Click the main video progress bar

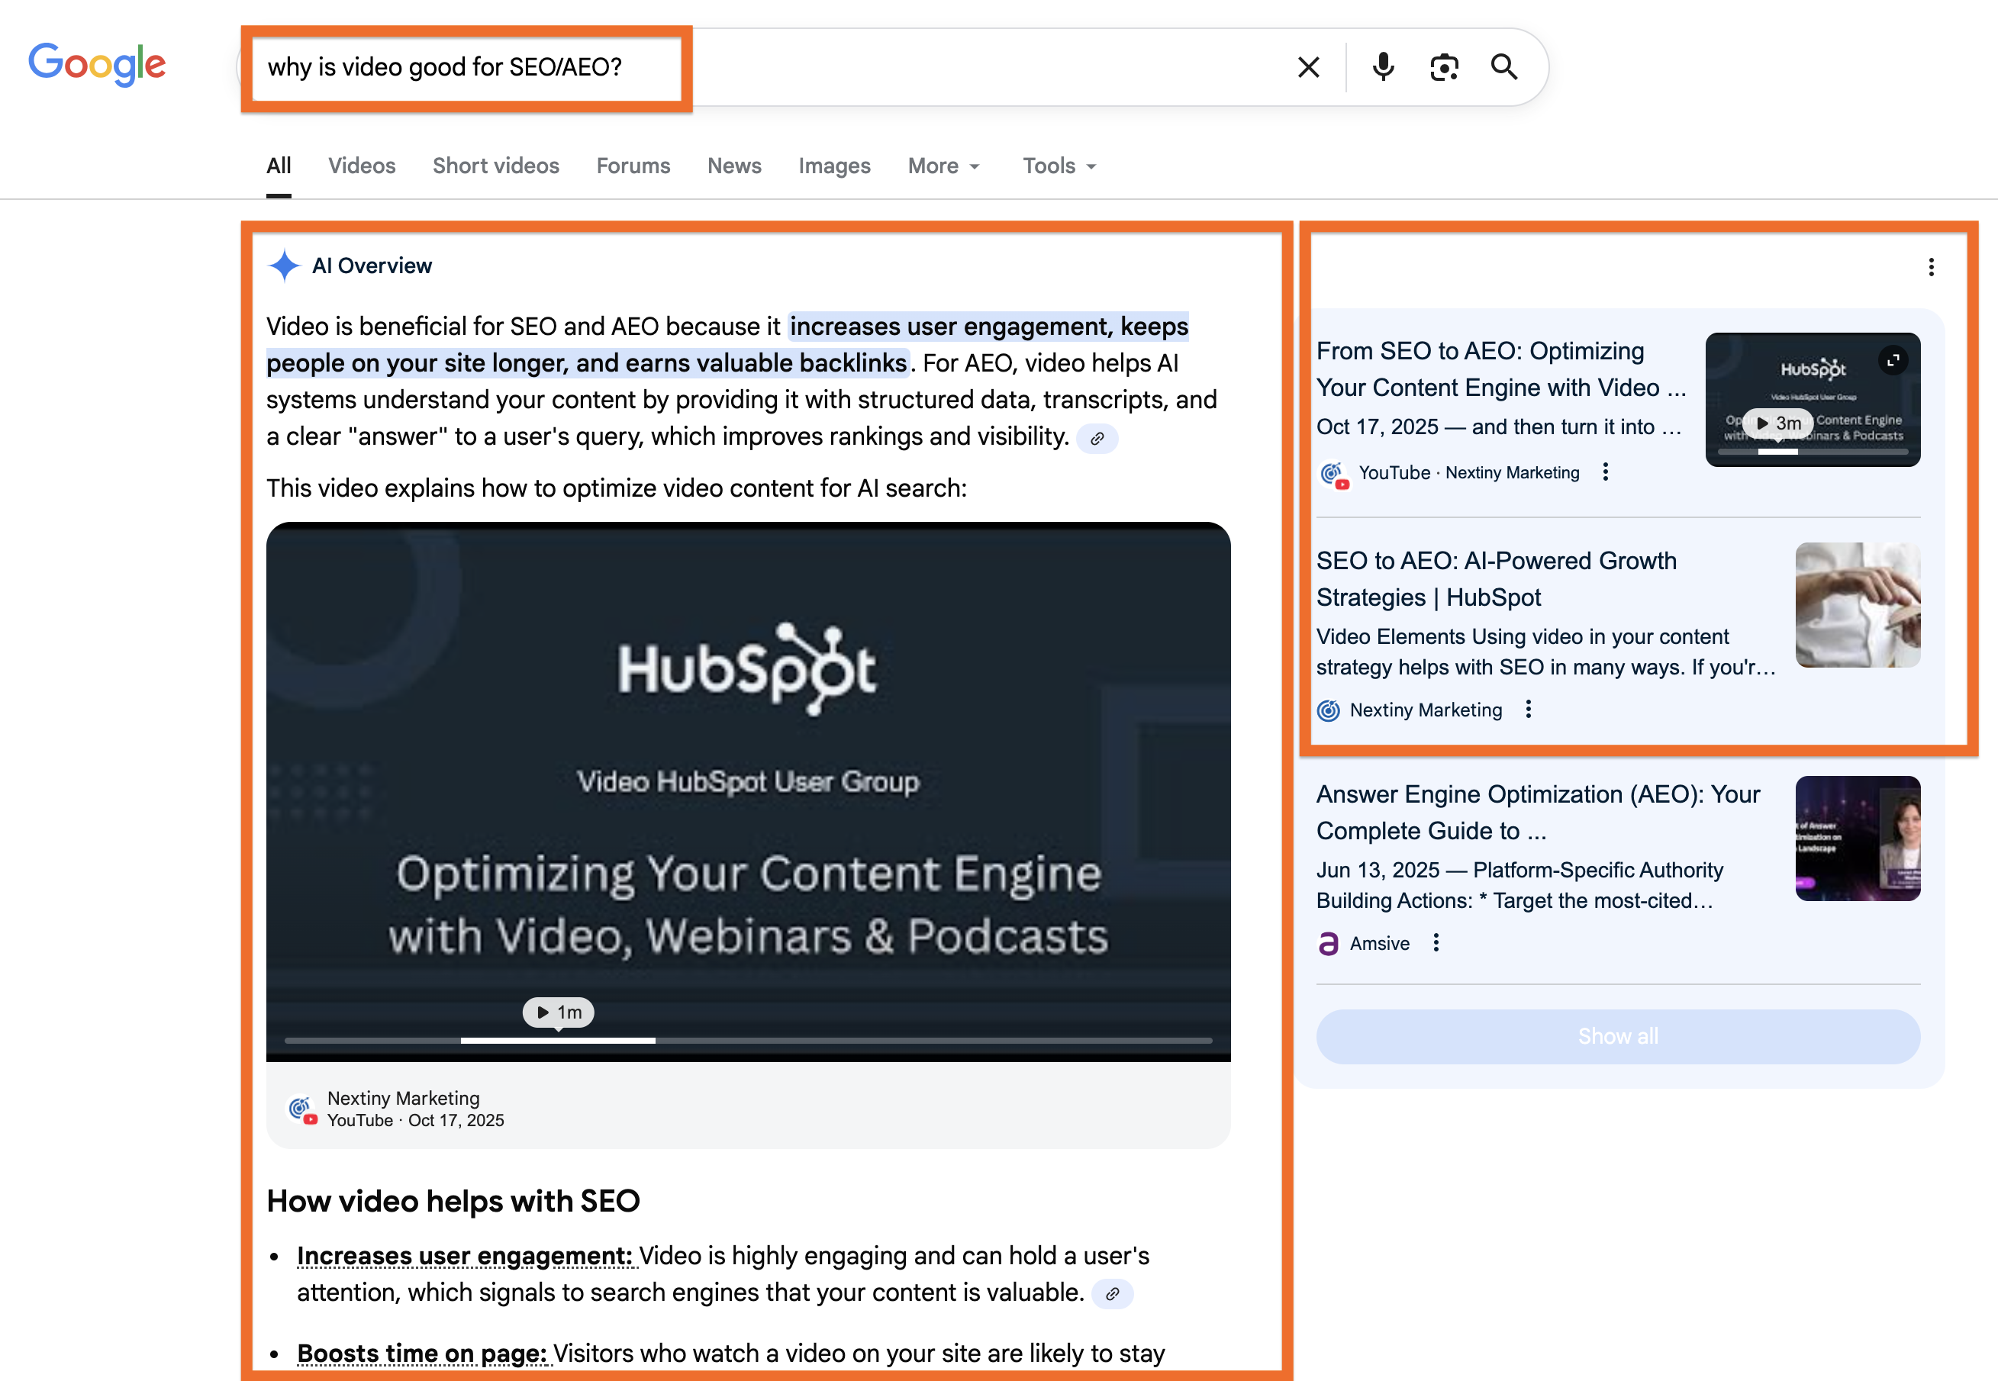click(748, 1041)
